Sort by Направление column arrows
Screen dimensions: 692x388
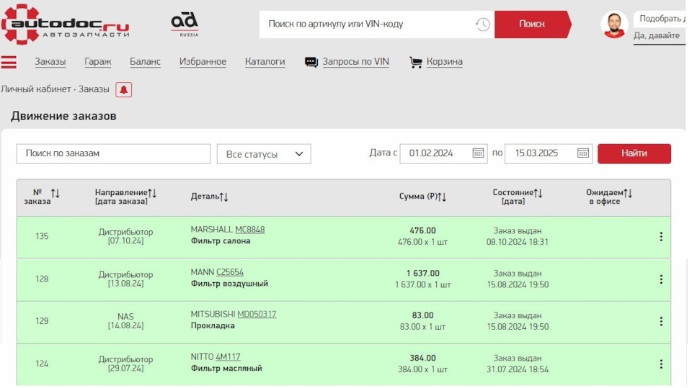(x=152, y=193)
